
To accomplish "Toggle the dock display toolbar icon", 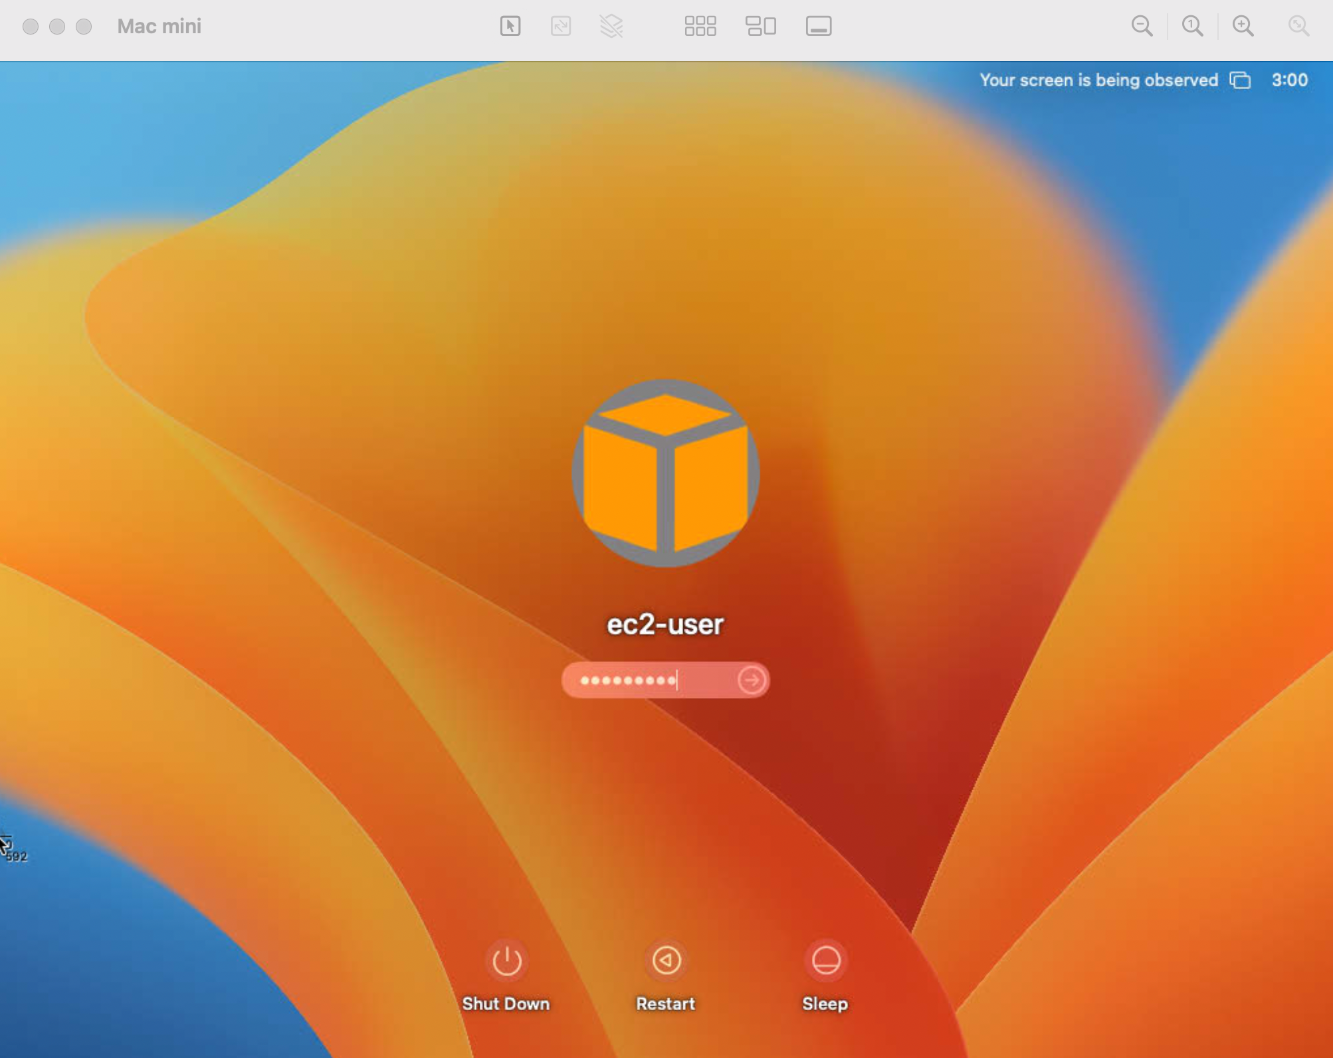I will pos(818,26).
